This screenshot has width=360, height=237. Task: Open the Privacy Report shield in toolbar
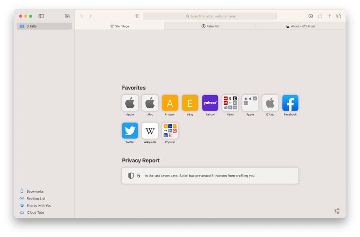click(137, 16)
